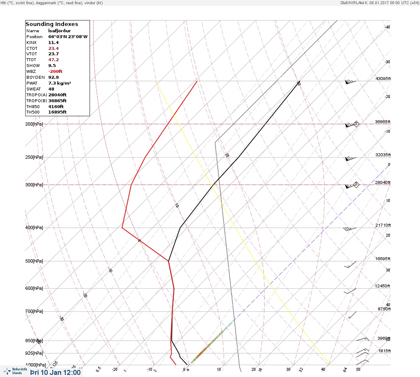The image size is (420, 377).
Task: Click the TROPO(B) value 36865ft
Action: pyautogui.click(x=57, y=101)
